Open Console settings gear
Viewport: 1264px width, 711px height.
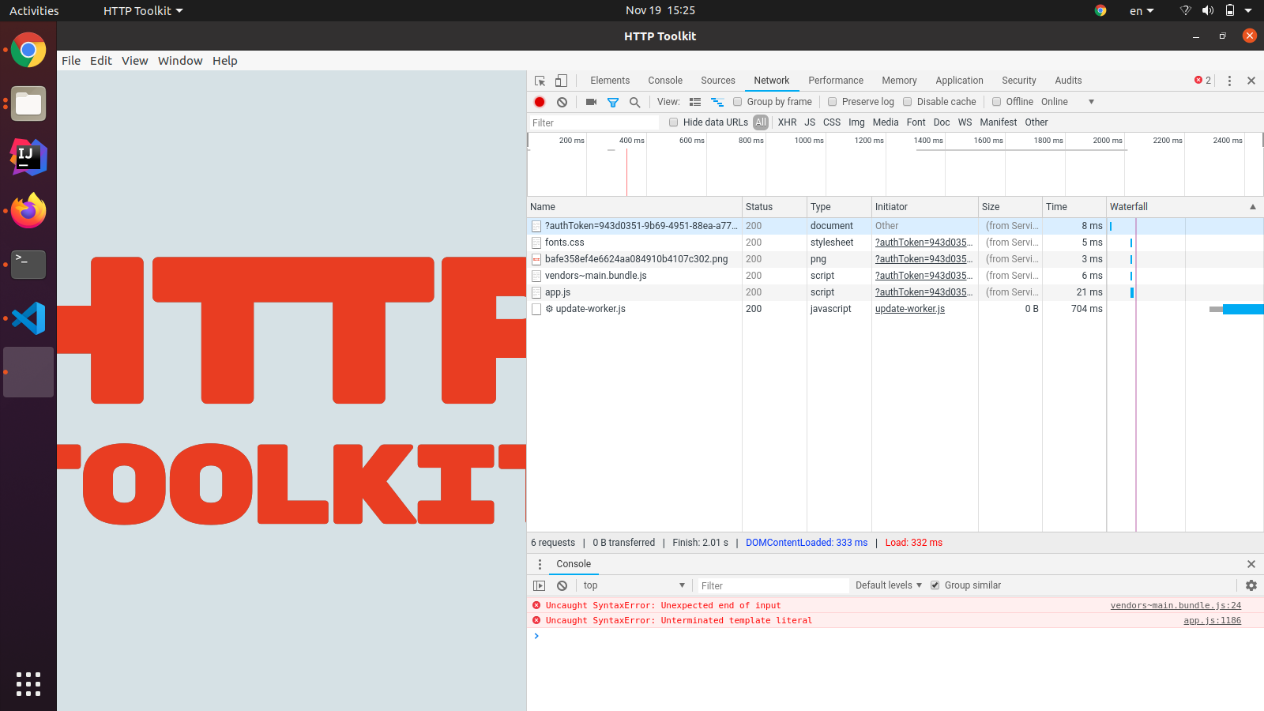(x=1251, y=585)
